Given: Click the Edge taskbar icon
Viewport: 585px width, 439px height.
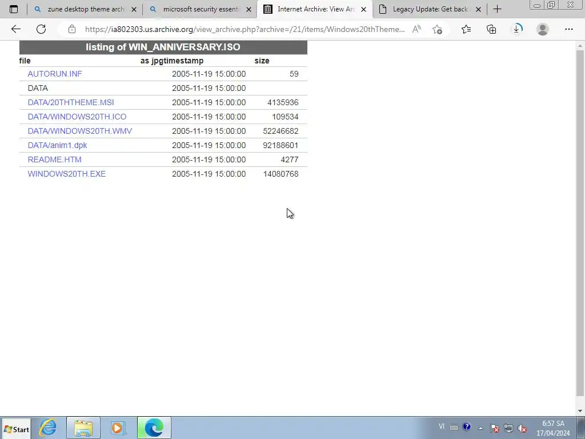Looking at the screenshot, I should pyautogui.click(x=154, y=428).
